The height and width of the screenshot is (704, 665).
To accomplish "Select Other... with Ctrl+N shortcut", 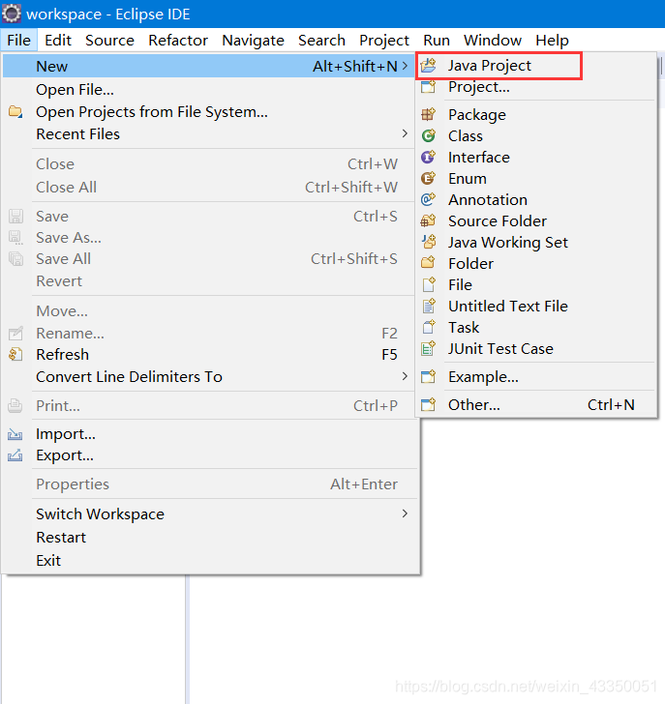I will [x=535, y=404].
